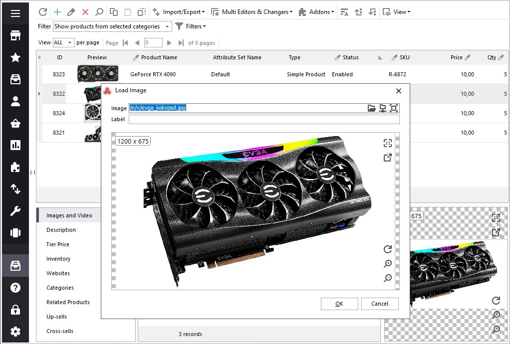The width and height of the screenshot is (510, 344).
Task: Refresh the product list
Action: (43, 12)
